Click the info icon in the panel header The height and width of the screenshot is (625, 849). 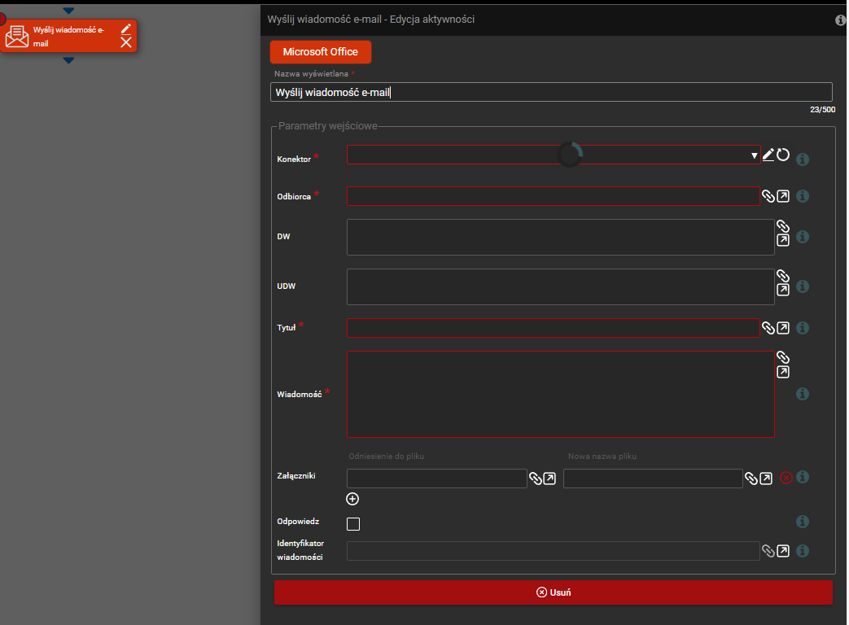point(841,20)
